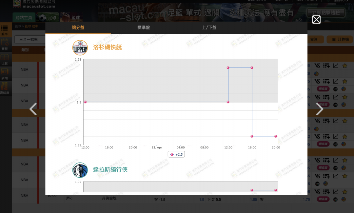Click the 類別 column header

(25, 50)
